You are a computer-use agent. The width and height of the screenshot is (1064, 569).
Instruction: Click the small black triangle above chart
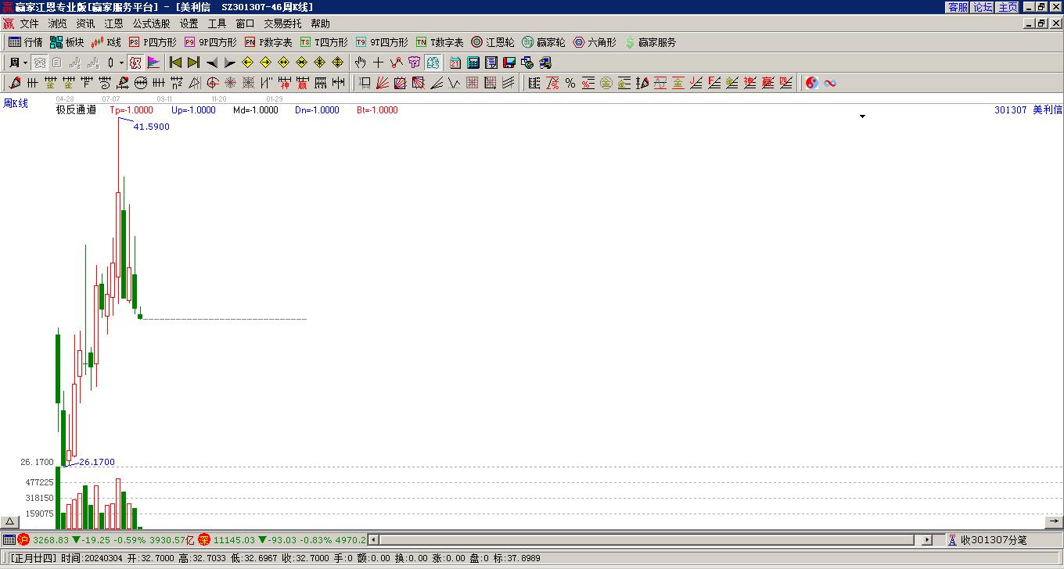click(862, 116)
